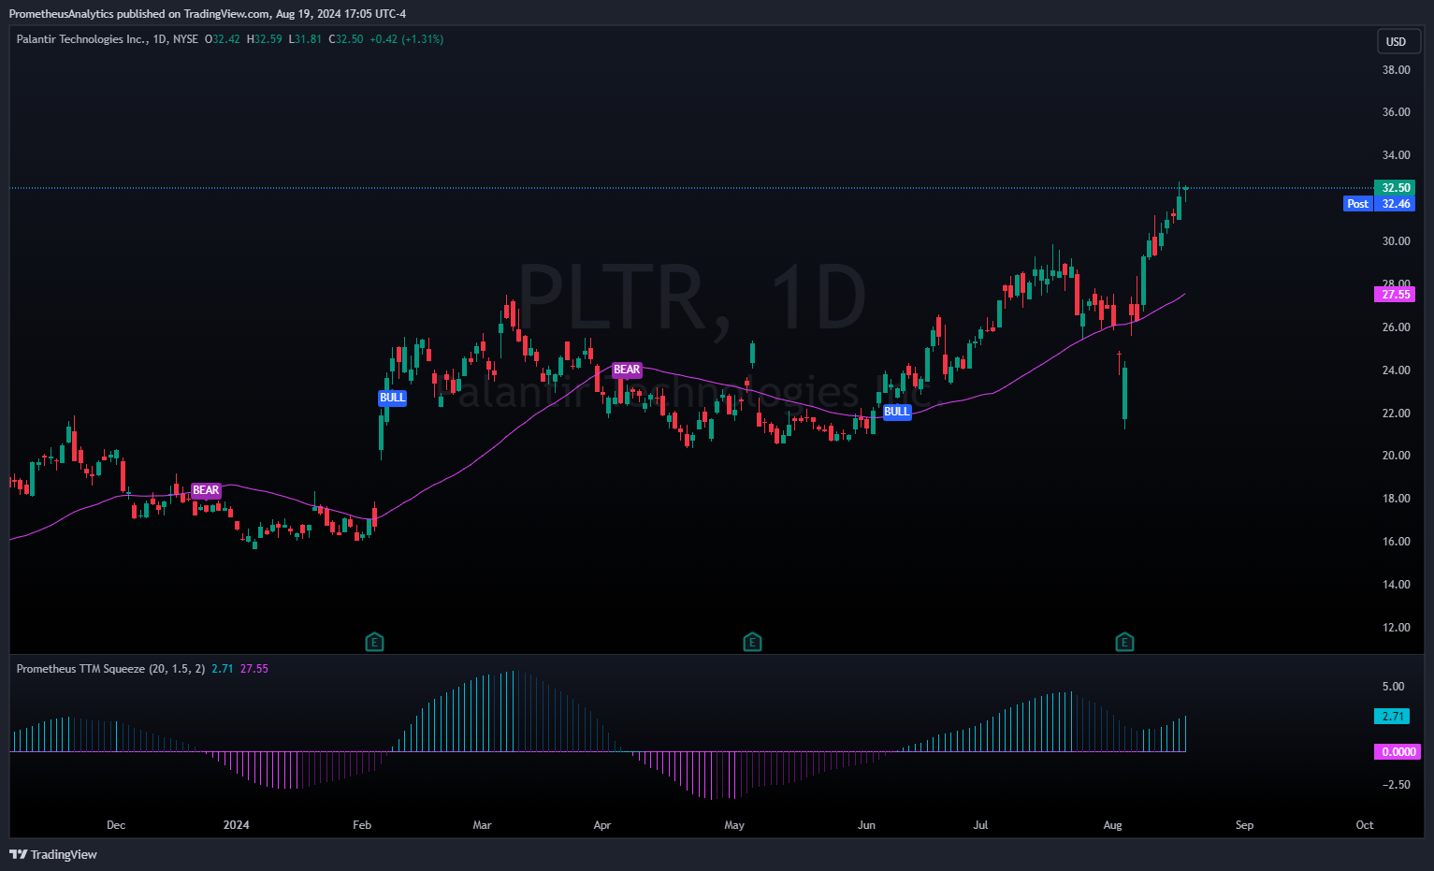This screenshot has height=871, width=1434.
Task: Click the 20.00 price axis label
Action: pos(1397,456)
